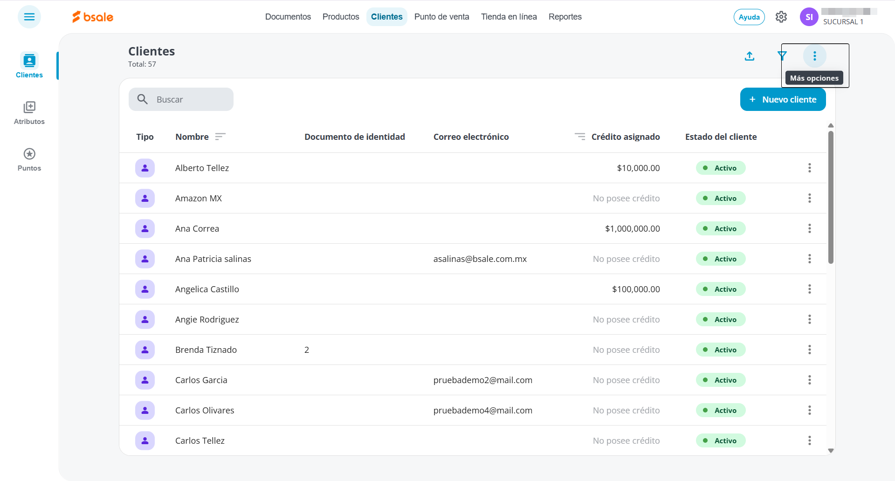The width and height of the screenshot is (895, 481).
Task: Click Activo status badge for Alberto Tellez
Action: pos(721,168)
